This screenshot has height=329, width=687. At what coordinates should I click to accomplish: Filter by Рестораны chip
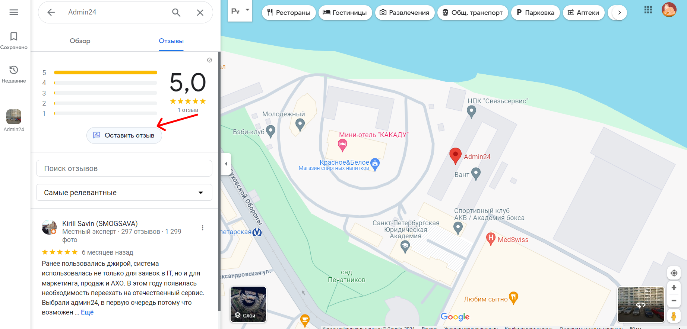(x=289, y=13)
